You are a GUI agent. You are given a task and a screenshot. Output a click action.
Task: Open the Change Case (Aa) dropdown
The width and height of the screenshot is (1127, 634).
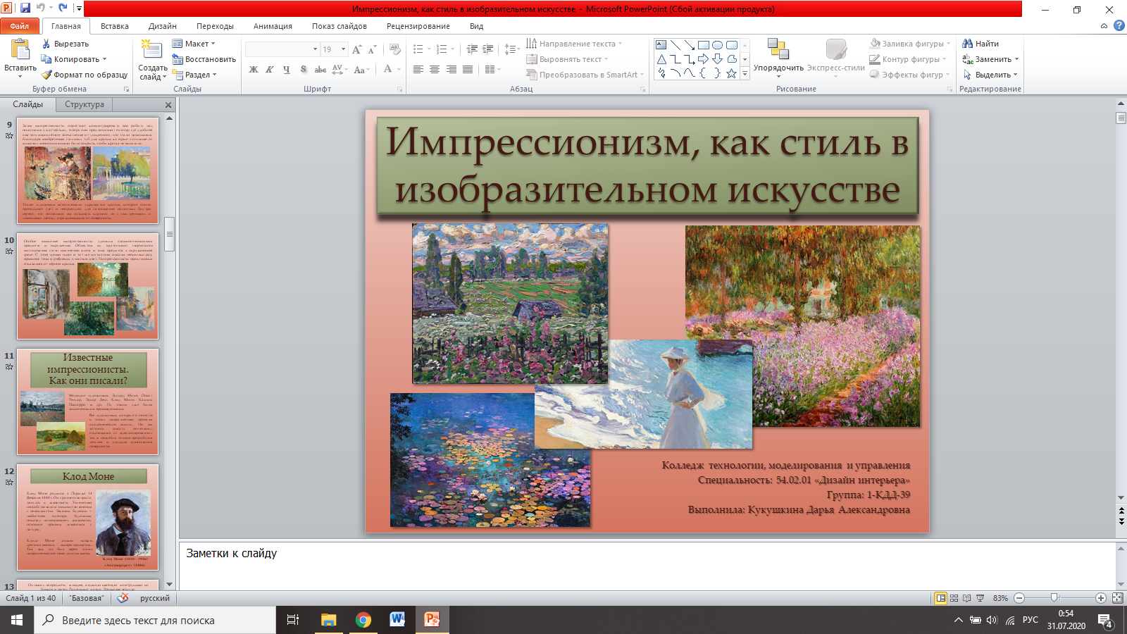(x=361, y=69)
